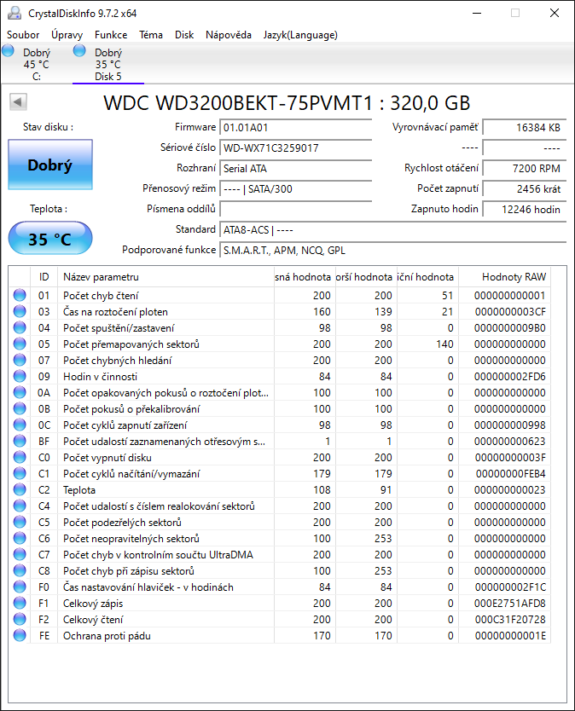Viewport: 575px width, 711px height.
Task: Click status orb of attribute 0A row
Action: pos(20,392)
